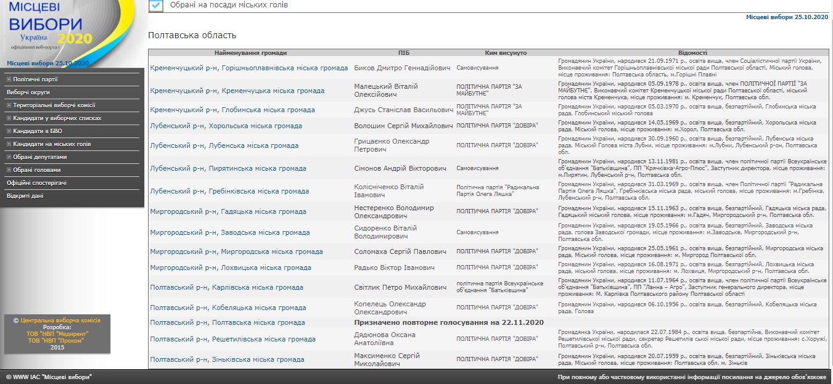Open the Виборчі округи menu item

[28, 92]
